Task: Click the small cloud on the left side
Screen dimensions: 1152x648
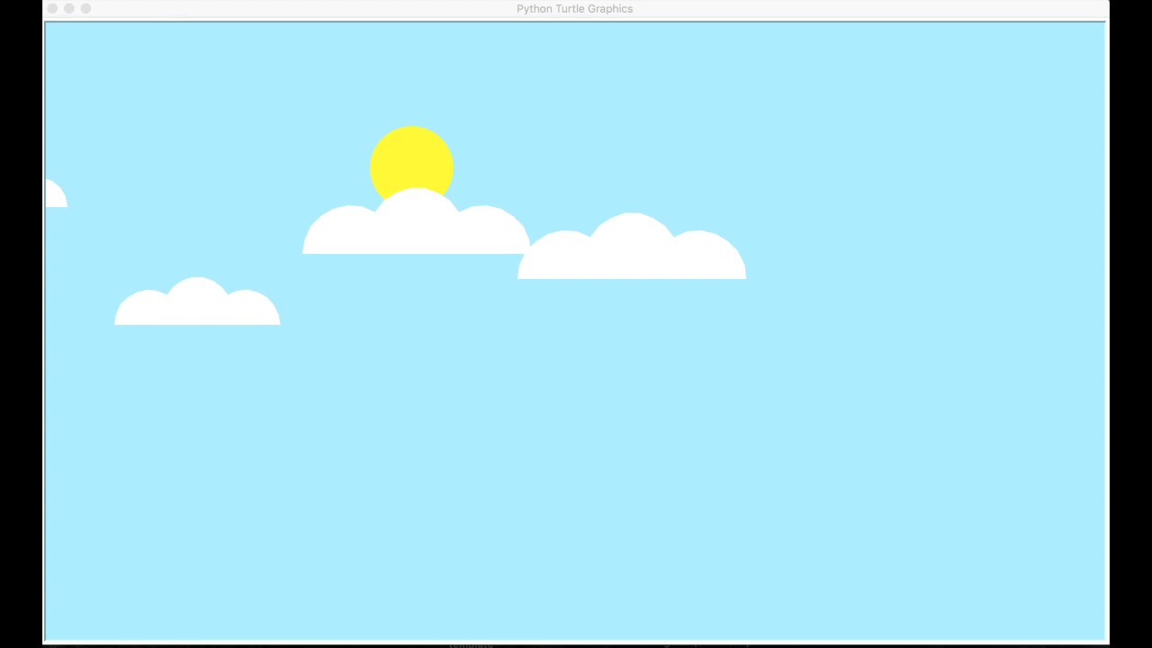Action: (197, 306)
